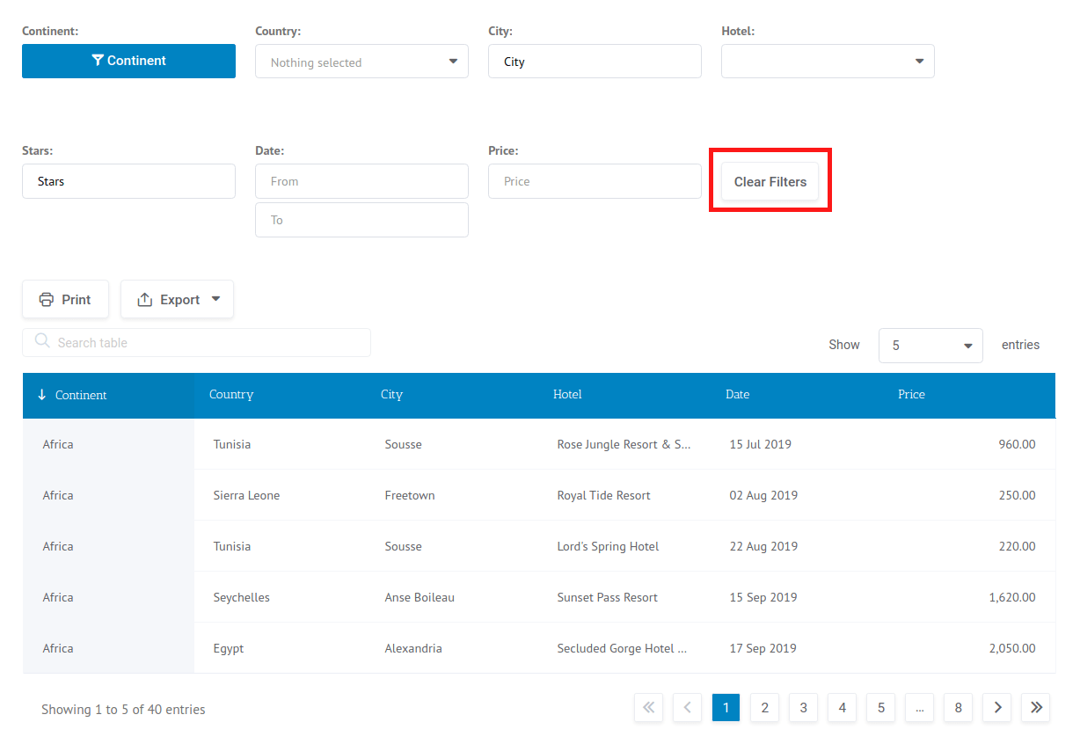The height and width of the screenshot is (744, 1080).
Task: Click the funnel icon on the Continent button
Action: [98, 61]
